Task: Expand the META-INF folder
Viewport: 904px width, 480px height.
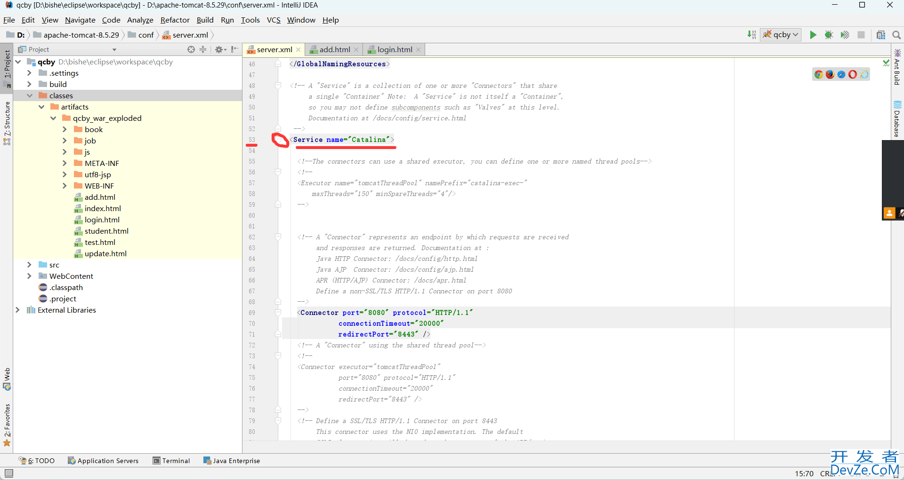Action: coord(65,163)
